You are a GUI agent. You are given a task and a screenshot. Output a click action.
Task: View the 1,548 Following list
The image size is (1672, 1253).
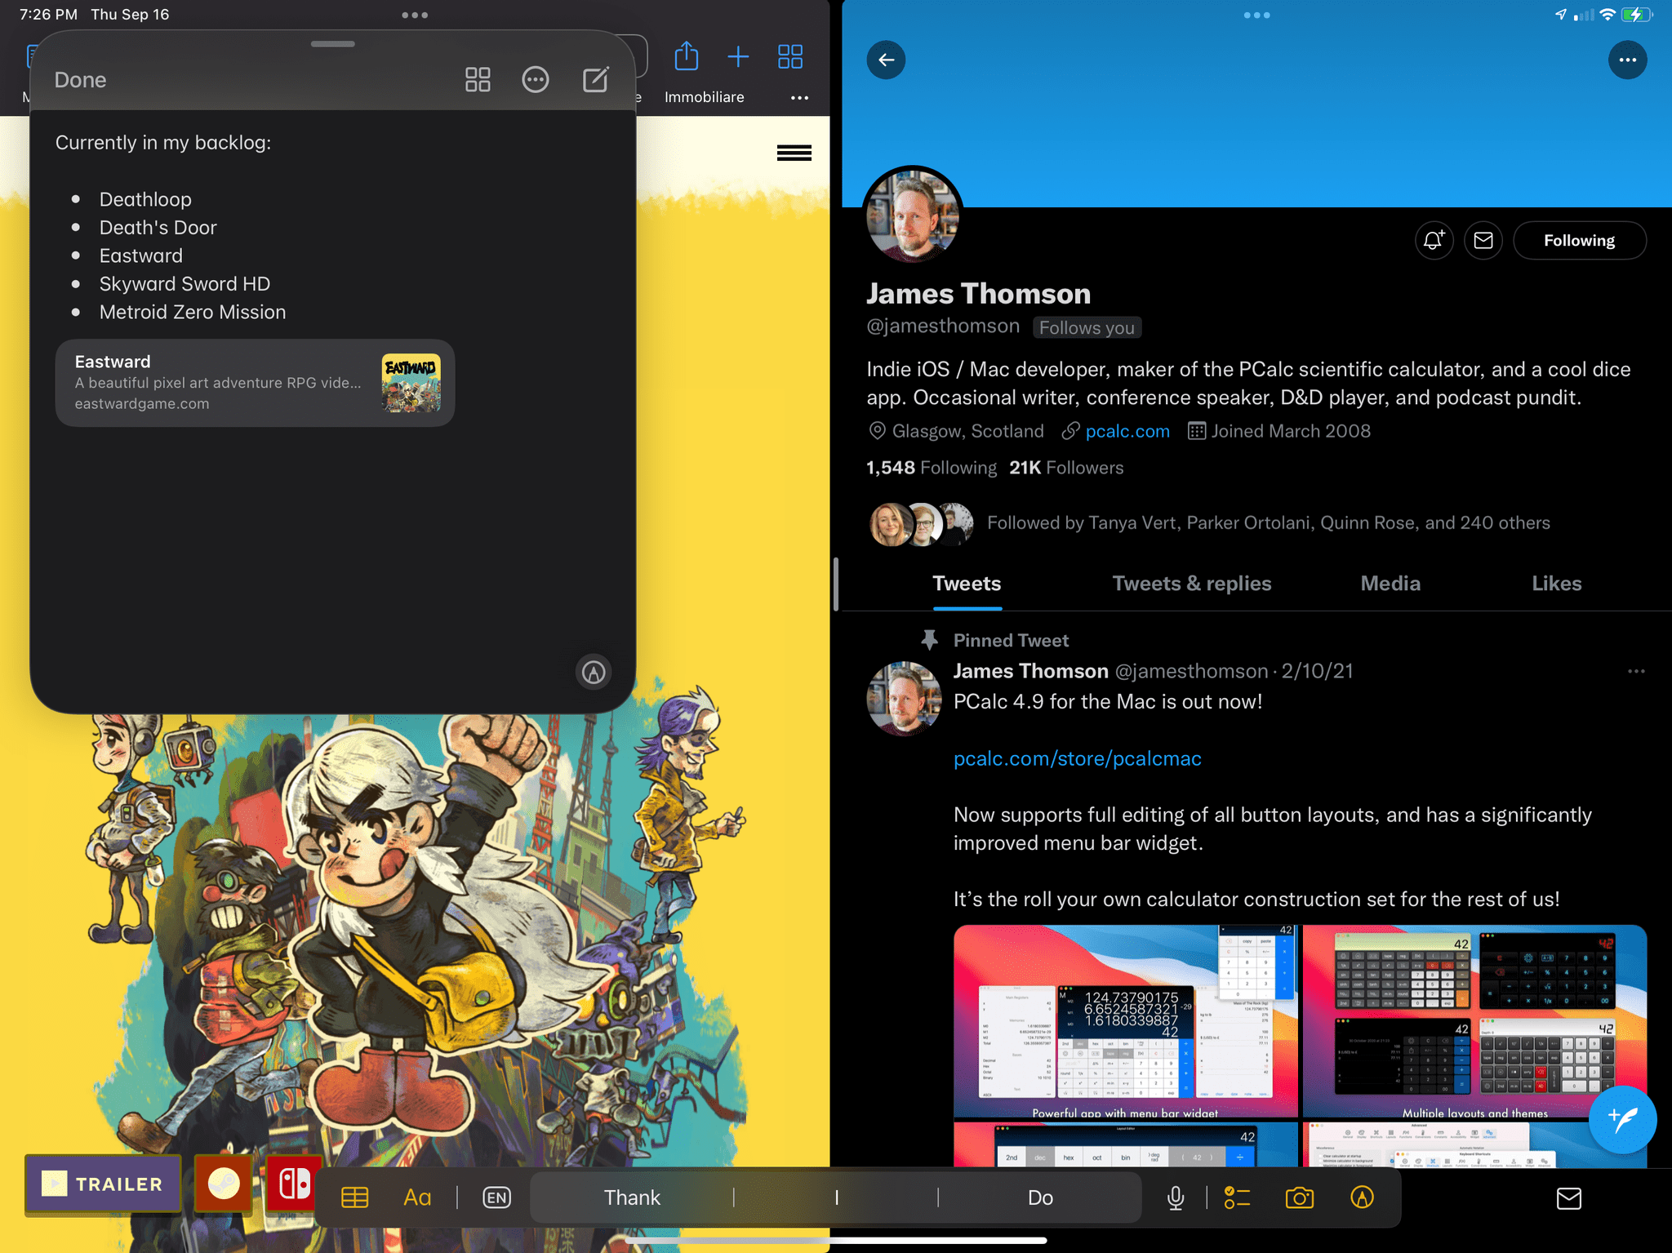point(932,468)
